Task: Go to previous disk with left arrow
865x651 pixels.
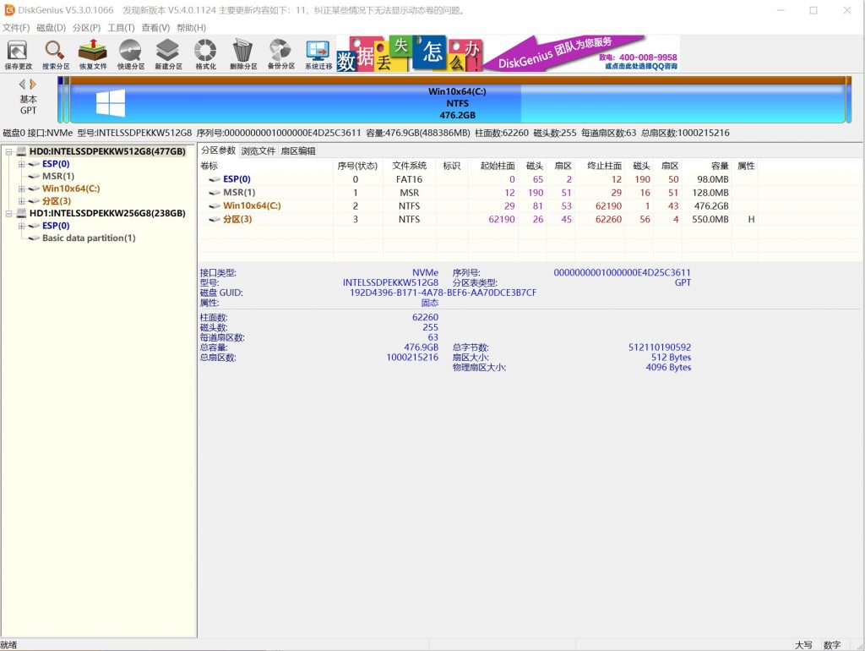Action: 23,85
